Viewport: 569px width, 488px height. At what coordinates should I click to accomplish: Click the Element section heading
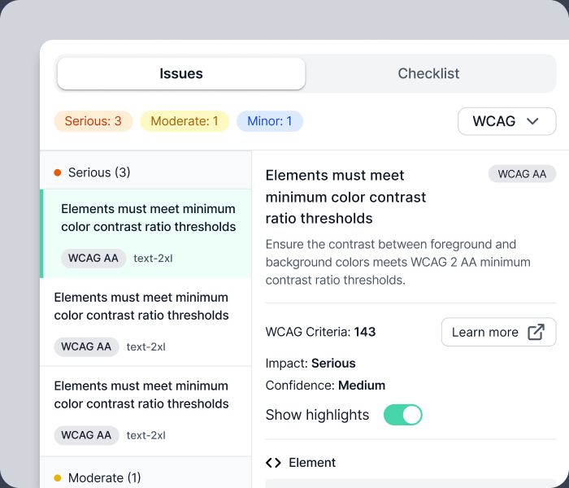point(312,463)
